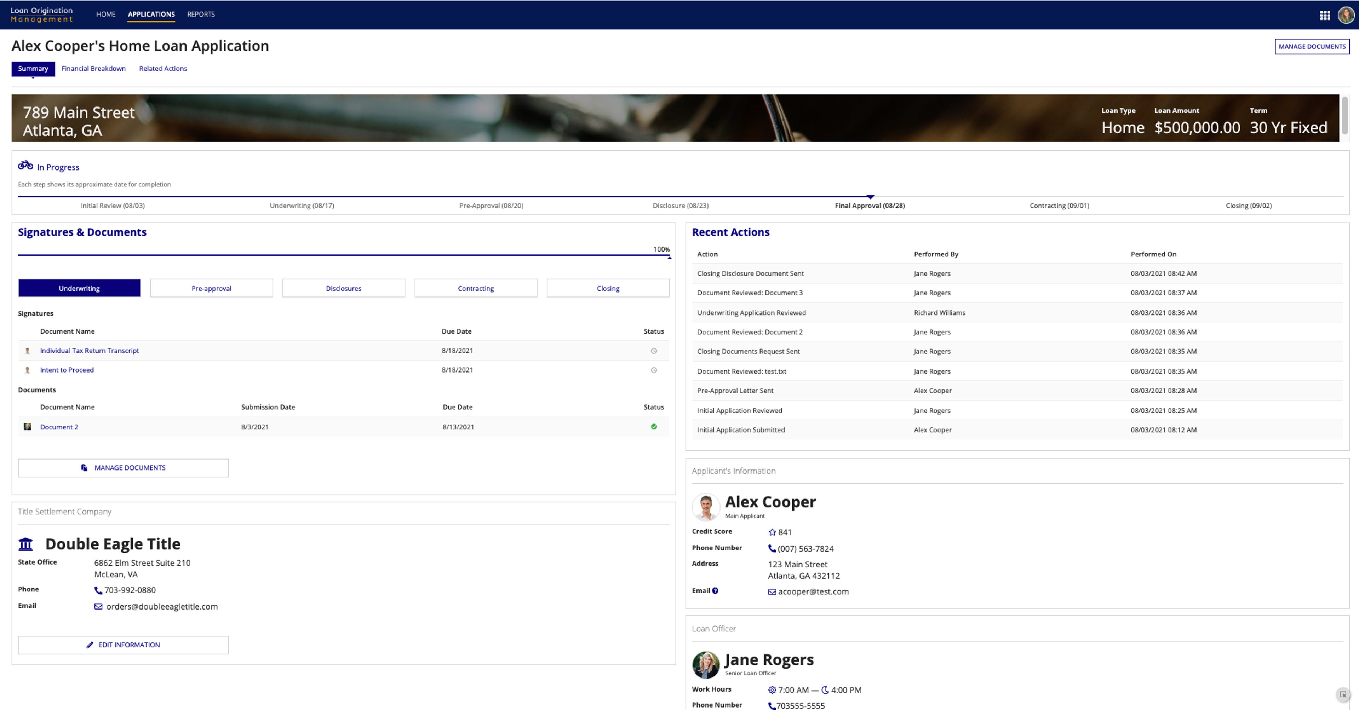The image size is (1359, 710).
Task: Click the Performed By column header
Action: point(936,254)
